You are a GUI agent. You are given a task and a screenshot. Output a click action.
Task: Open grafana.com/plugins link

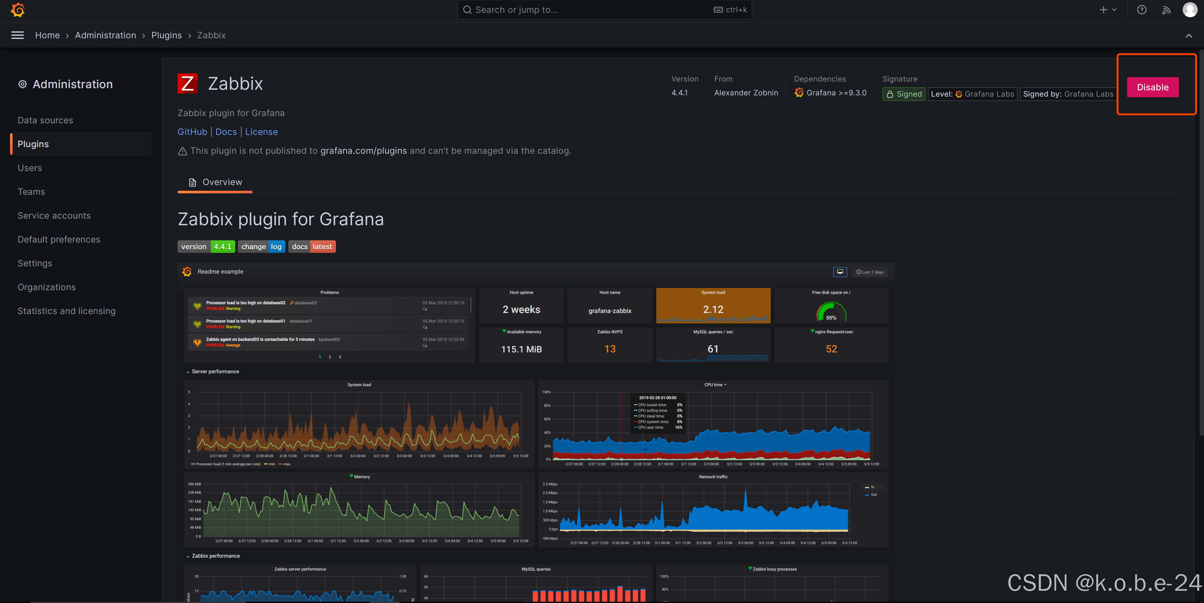click(x=364, y=151)
